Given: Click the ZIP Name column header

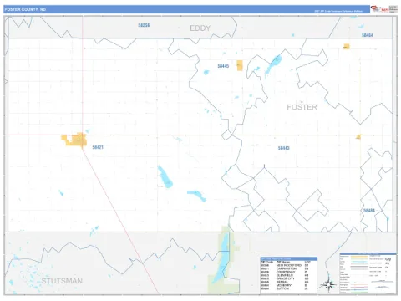Looking at the screenshot, I should click(282, 262).
